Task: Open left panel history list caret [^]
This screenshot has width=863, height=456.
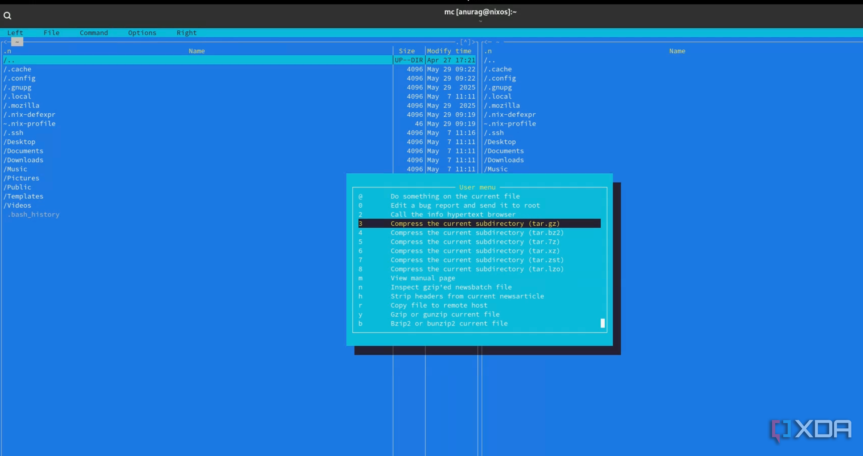Action: 465,42
